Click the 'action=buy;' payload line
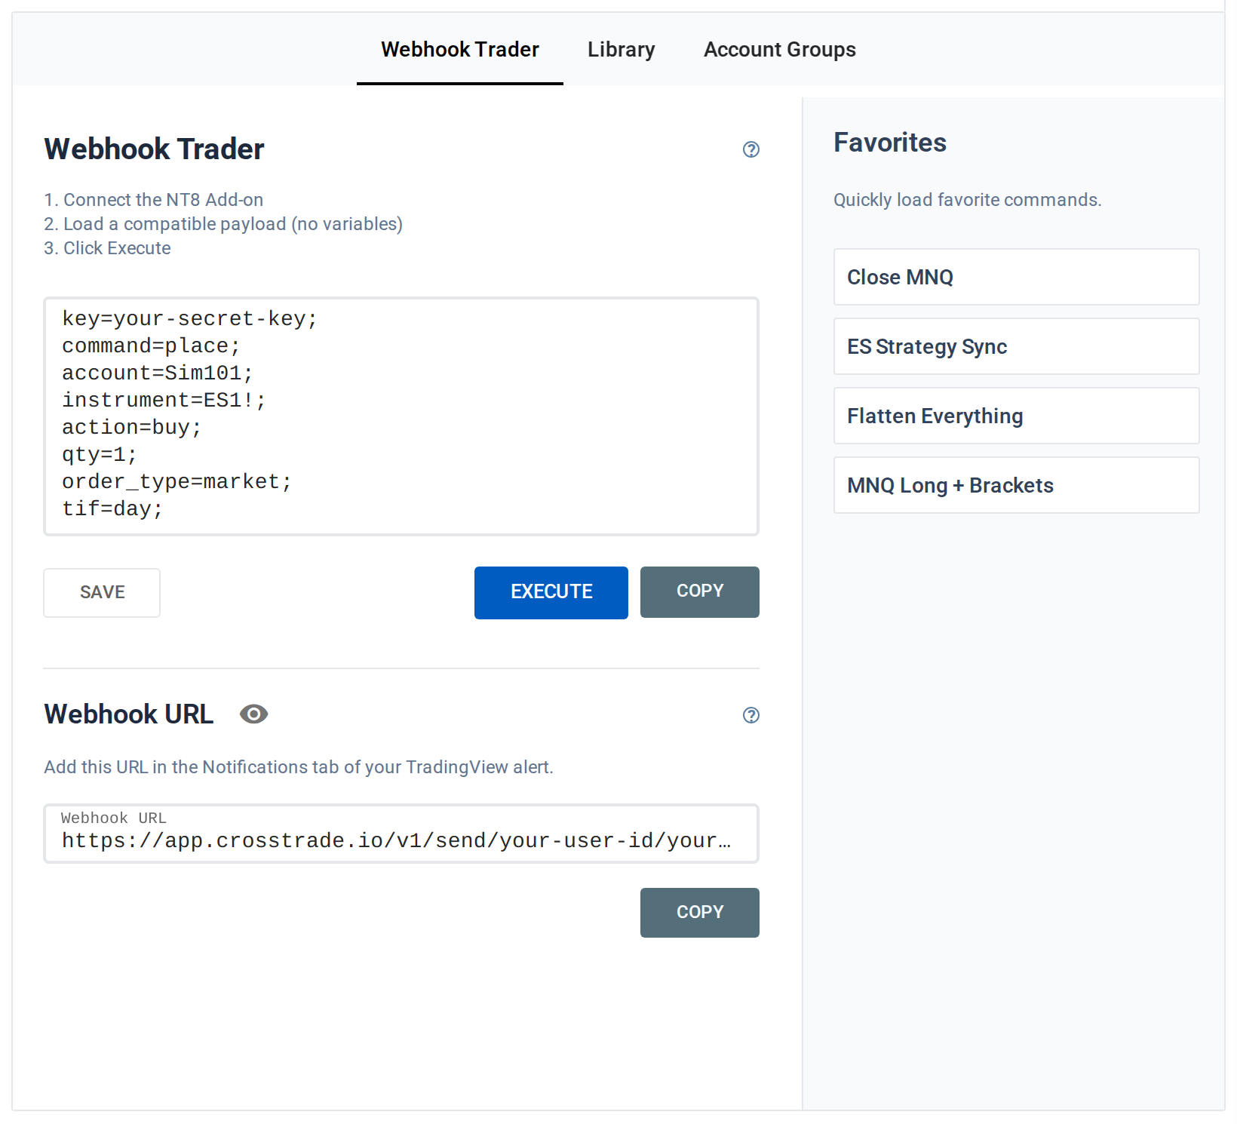1237x1124 pixels. click(x=132, y=428)
